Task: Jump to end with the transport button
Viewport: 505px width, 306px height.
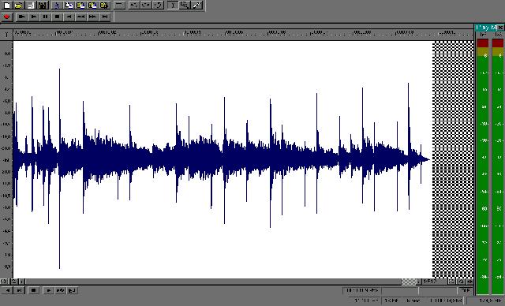Action: tap(105, 17)
